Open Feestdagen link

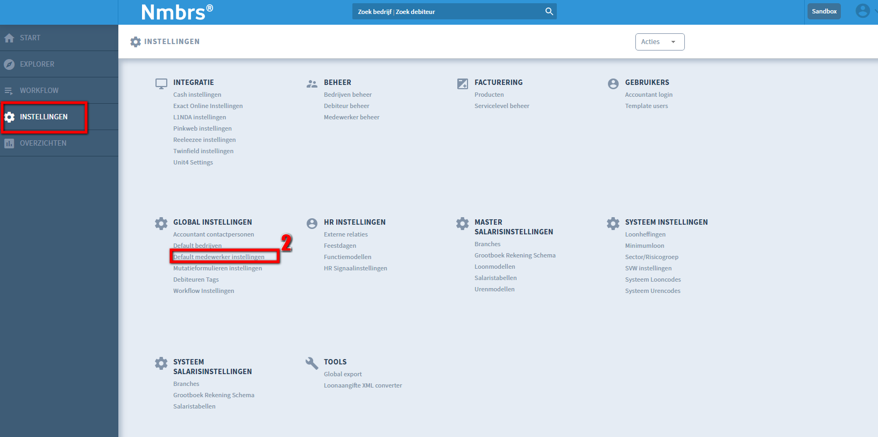coord(340,246)
